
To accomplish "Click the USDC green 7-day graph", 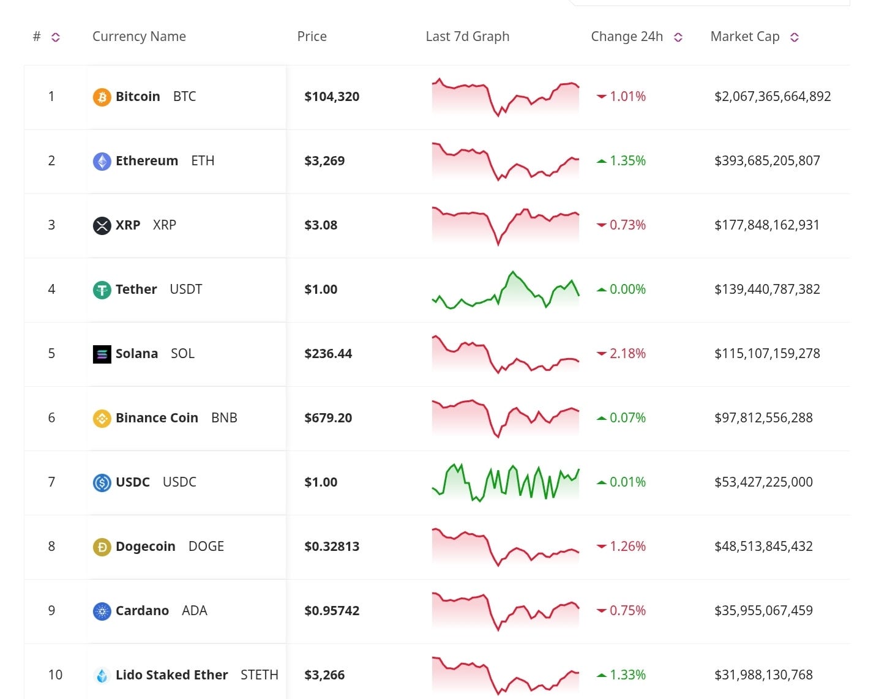I will [x=506, y=483].
